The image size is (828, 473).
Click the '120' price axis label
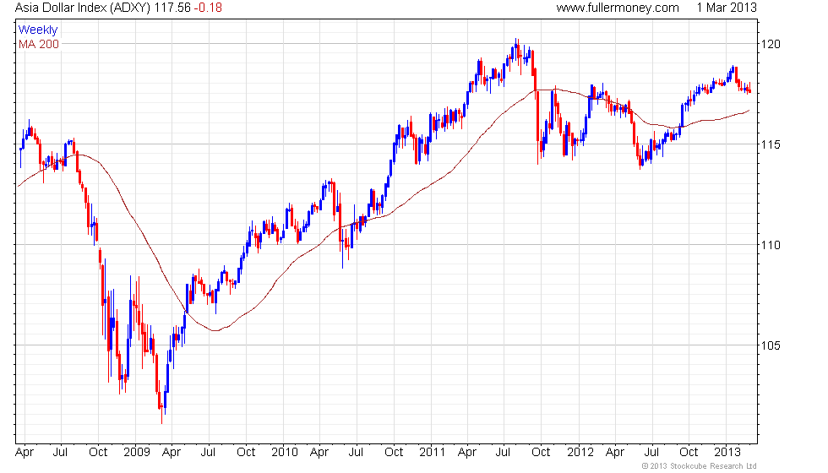771,44
